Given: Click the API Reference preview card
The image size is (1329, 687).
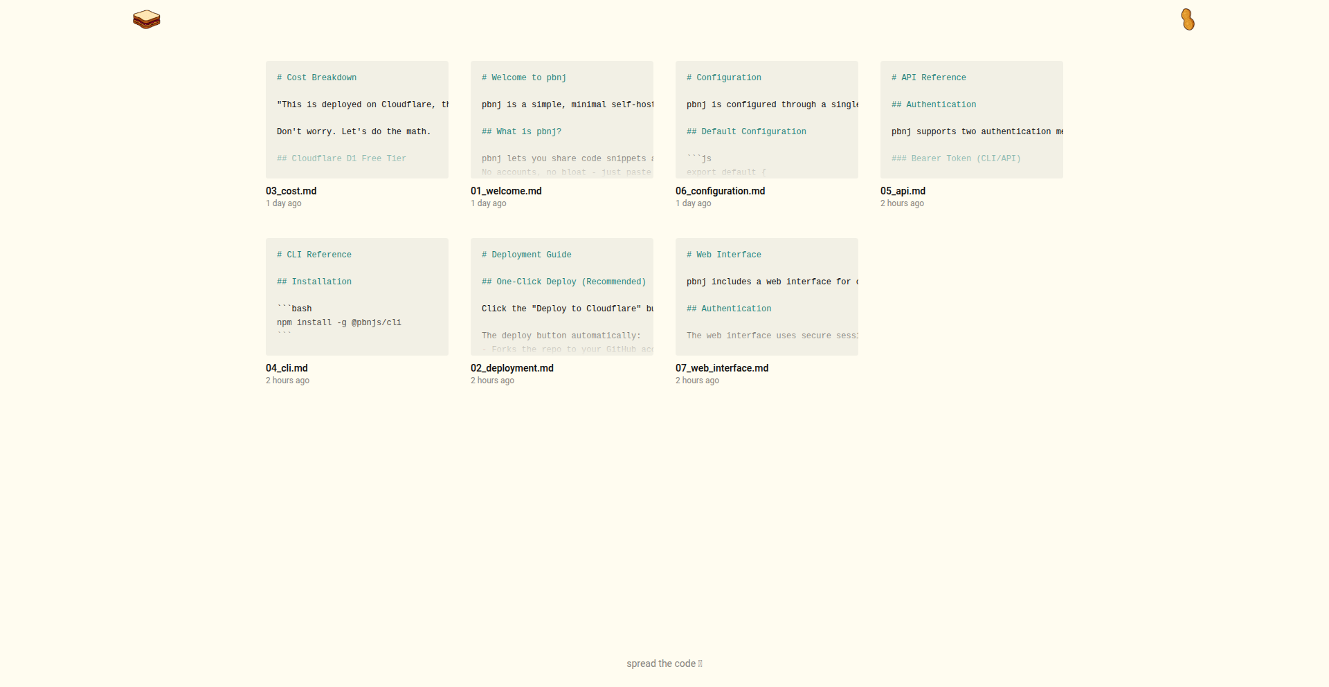Looking at the screenshot, I should pos(971,119).
